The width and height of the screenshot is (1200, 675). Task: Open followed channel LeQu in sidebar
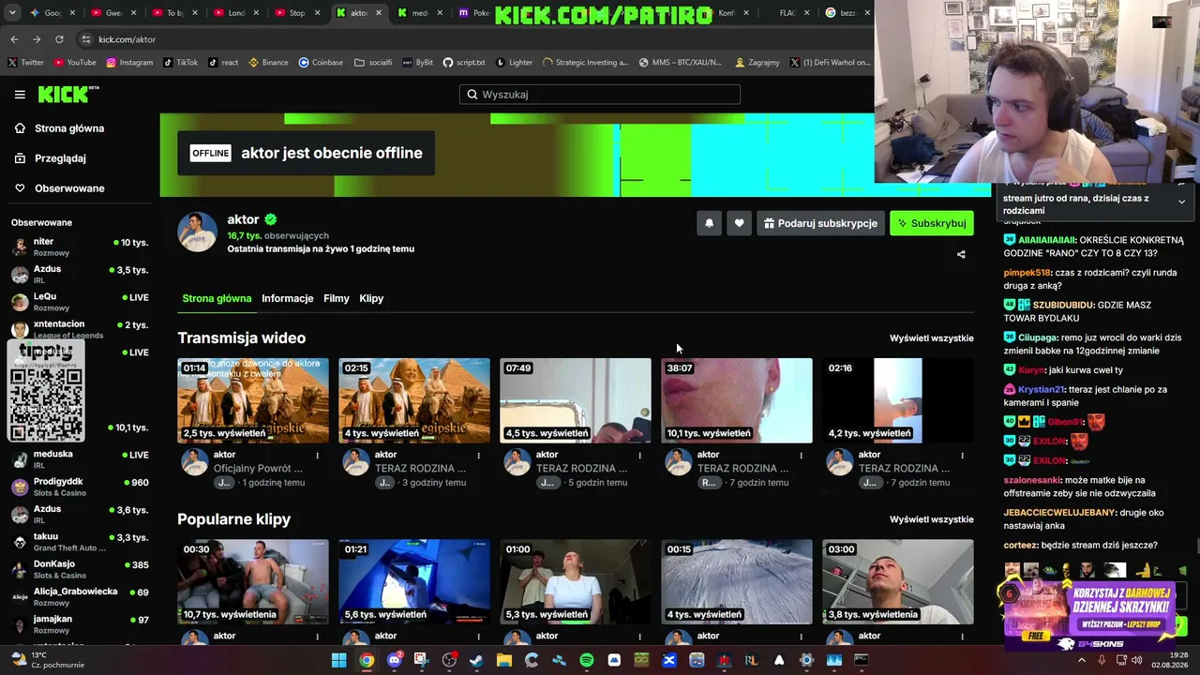[x=80, y=301]
